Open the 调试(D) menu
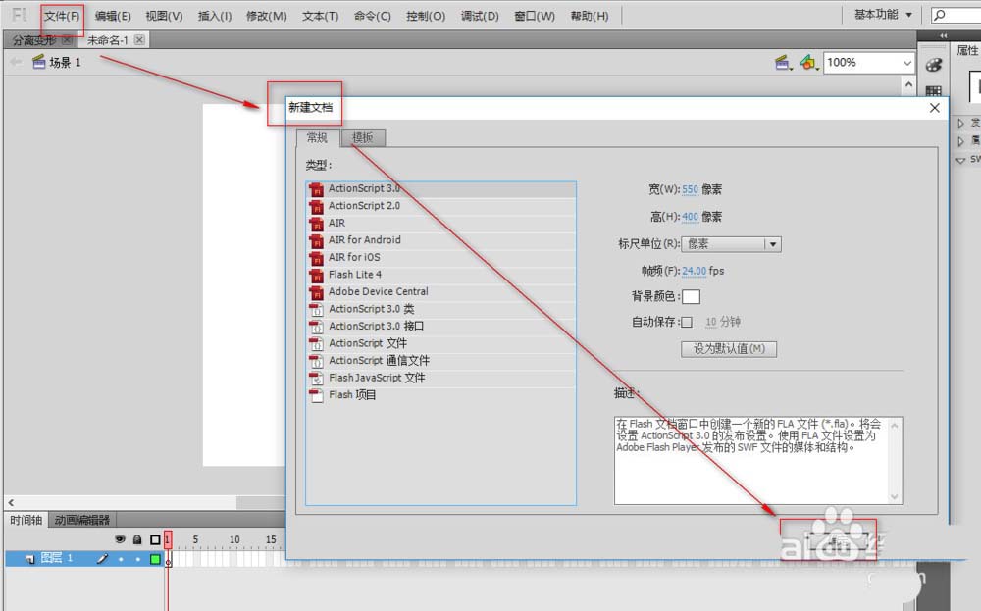Screen dimensions: 981x611 (x=480, y=16)
